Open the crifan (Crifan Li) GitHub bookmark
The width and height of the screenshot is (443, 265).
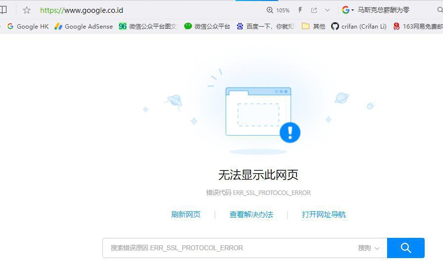(359, 27)
